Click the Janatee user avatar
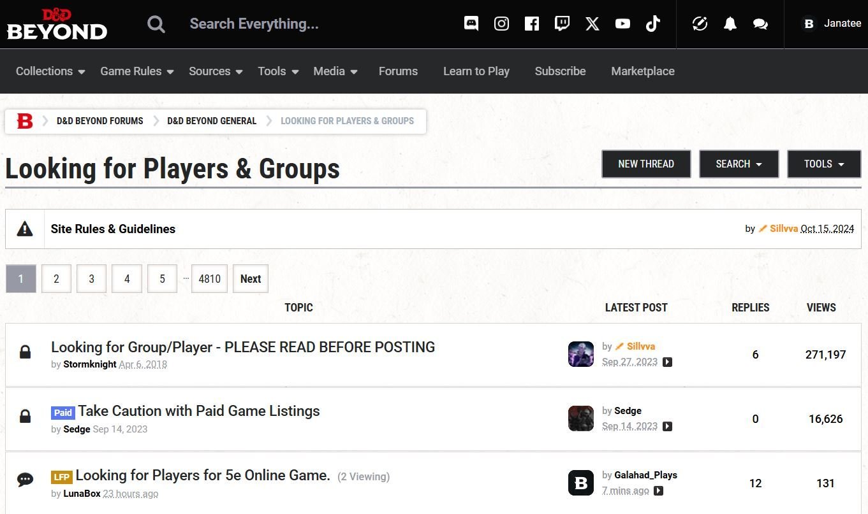This screenshot has height=514, width=868. coord(809,24)
